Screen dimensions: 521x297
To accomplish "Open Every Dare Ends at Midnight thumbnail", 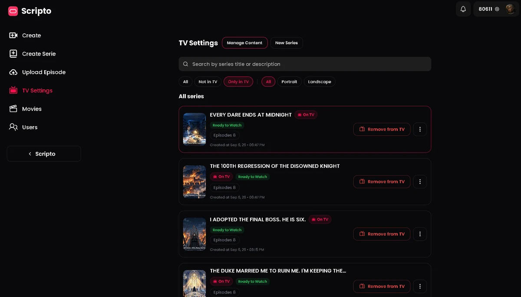I will (x=195, y=129).
